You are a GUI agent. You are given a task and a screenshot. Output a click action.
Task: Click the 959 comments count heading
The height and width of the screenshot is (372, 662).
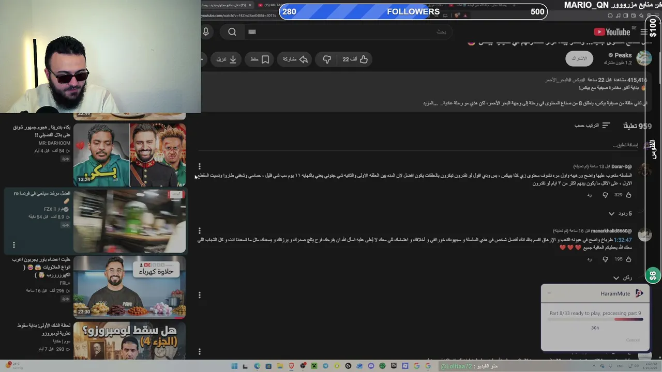[637, 126]
